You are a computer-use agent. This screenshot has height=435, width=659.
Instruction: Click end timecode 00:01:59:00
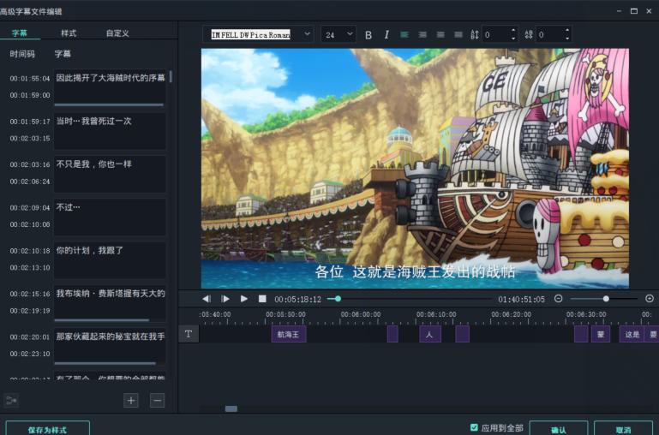point(30,95)
